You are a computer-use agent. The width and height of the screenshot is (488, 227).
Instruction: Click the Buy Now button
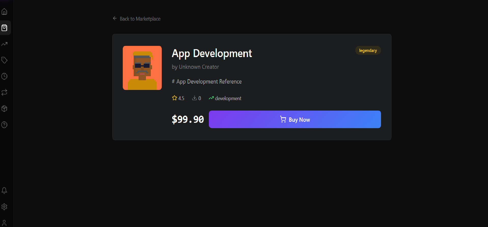coord(295,119)
